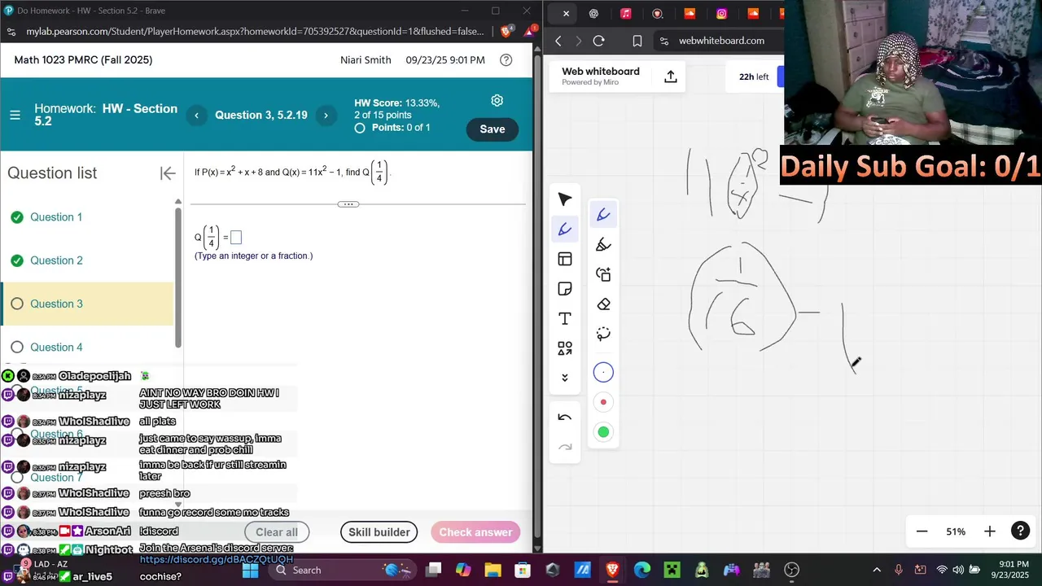Switch to the Instagram browser tab

[x=721, y=13]
